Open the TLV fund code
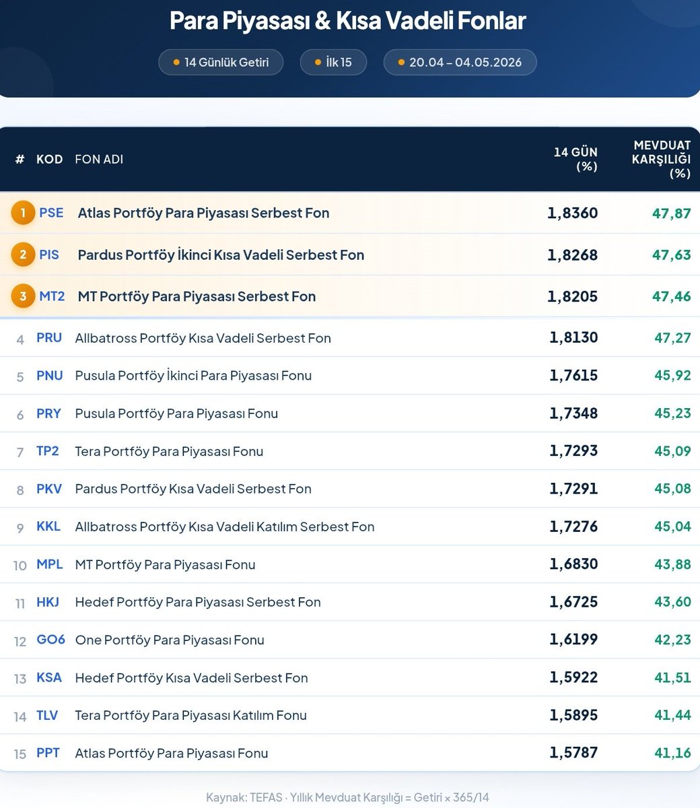Viewport: 700px width, 808px height. 47,715
